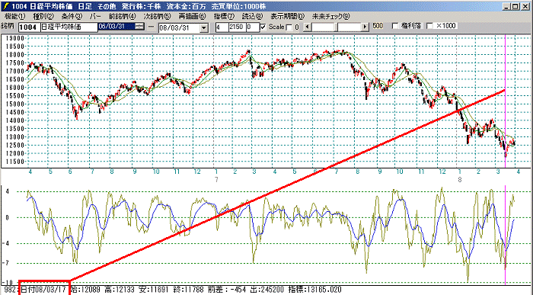
Task: Click the stock code field 1004
Action: (x=29, y=27)
